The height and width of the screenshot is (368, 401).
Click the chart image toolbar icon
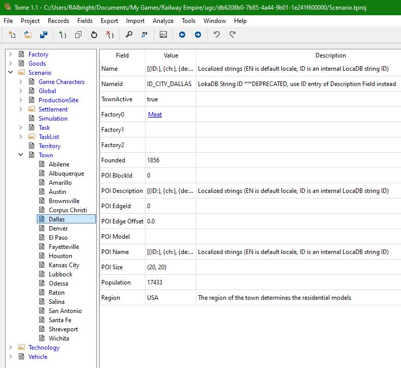click(x=163, y=35)
